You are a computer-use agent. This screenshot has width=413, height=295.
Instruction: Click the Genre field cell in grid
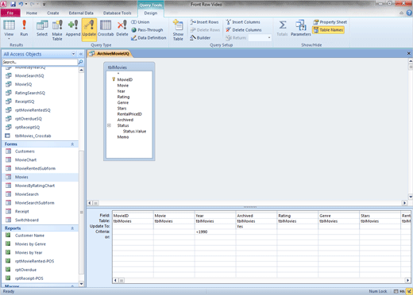click(339, 216)
